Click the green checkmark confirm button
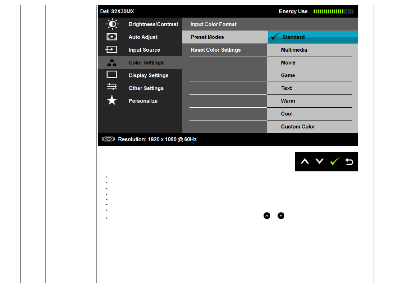This screenshot has width=408, height=288. (x=334, y=162)
